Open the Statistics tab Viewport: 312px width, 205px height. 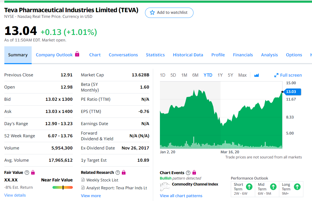point(155,55)
